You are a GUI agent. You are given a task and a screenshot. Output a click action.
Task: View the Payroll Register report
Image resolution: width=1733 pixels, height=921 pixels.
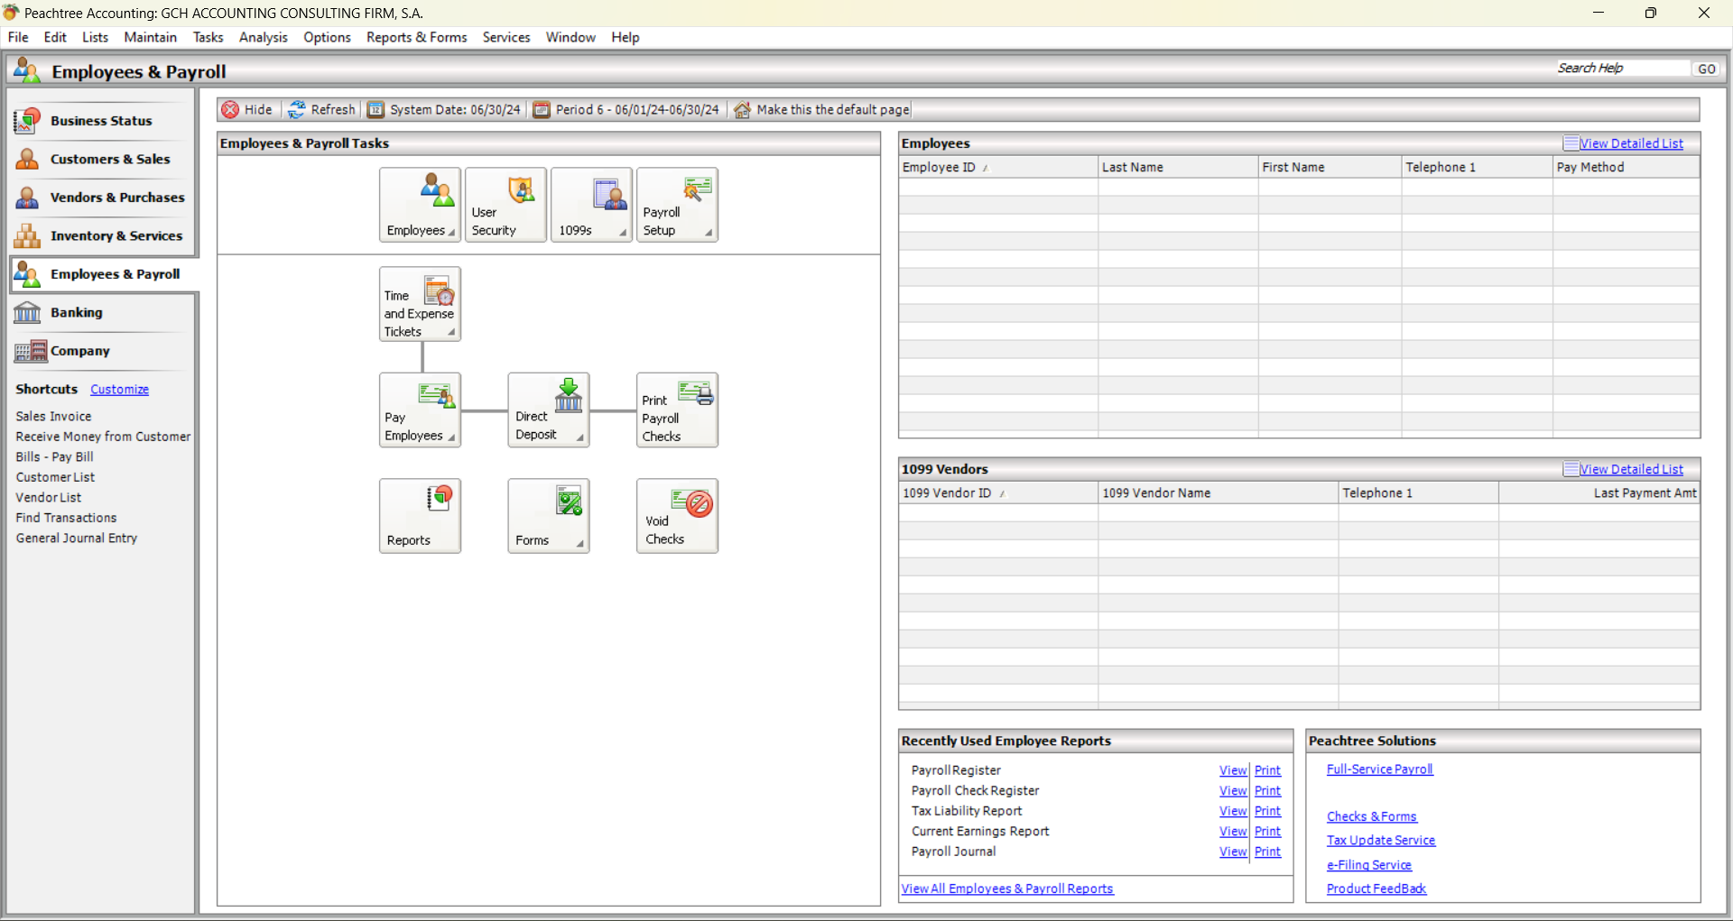pyautogui.click(x=1233, y=770)
